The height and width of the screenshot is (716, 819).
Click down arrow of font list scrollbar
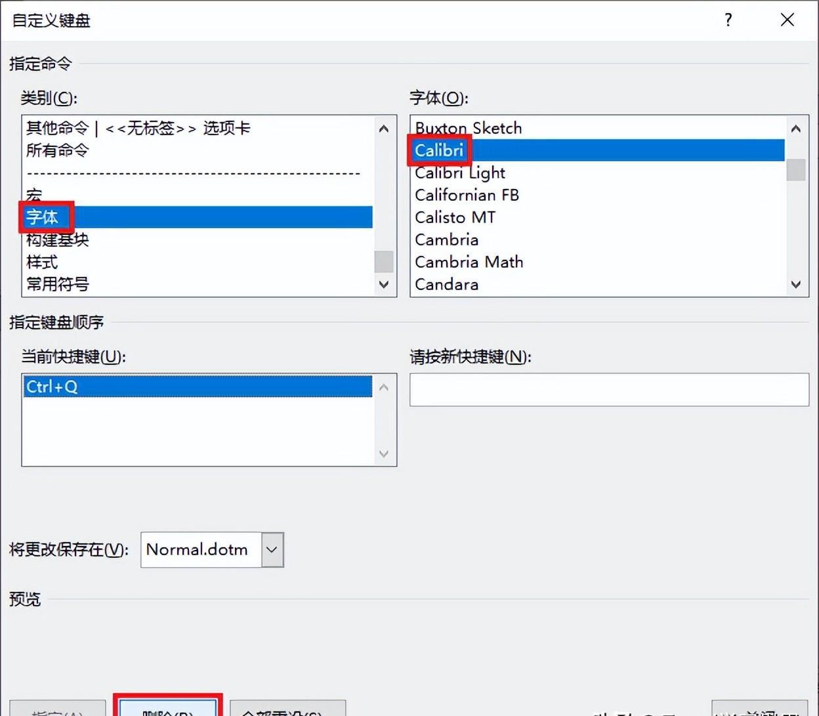[x=796, y=284]
